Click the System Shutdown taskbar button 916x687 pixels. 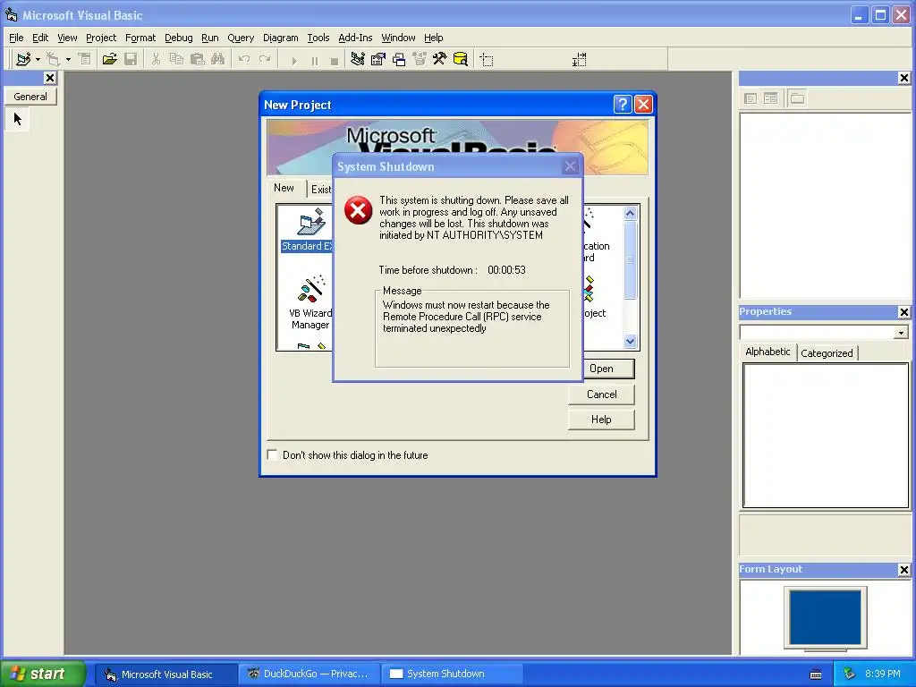pos(451,674)
